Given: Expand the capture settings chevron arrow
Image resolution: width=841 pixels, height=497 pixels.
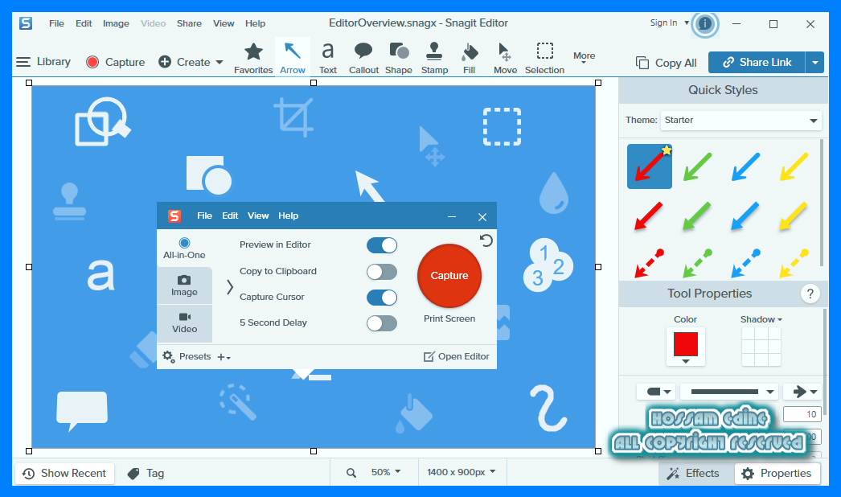Looking at the screenshot, I should click(x=230, y=287).
